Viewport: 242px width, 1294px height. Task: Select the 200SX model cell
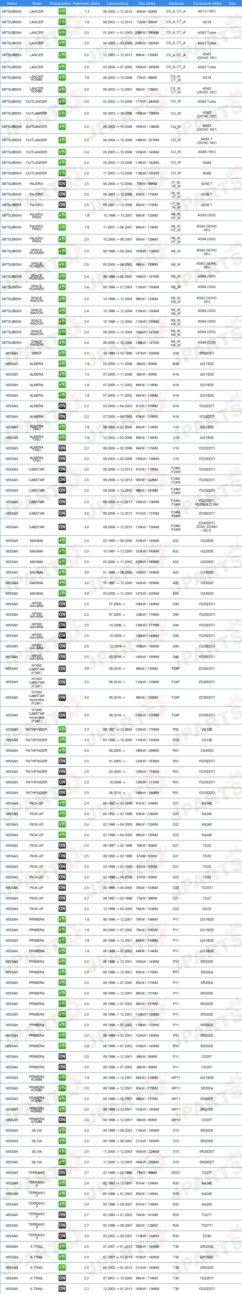click(x=37, y=353)
